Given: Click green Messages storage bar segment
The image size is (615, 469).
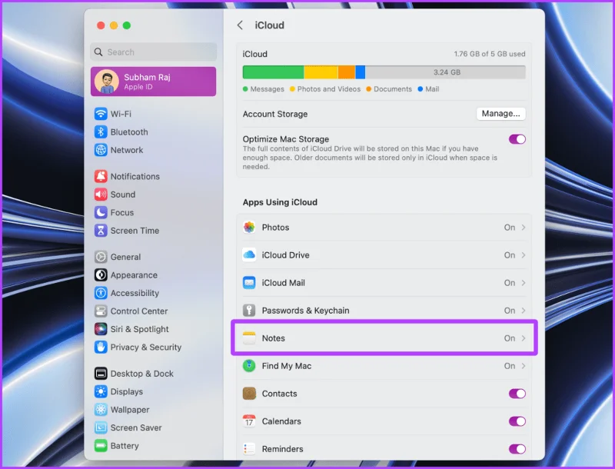Looking at the screenshot, I should click(x=273, y=72).
